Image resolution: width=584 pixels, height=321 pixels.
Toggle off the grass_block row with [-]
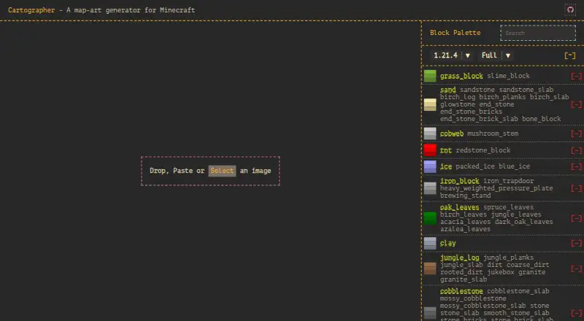pyautogui.click(x=576, y=76)
